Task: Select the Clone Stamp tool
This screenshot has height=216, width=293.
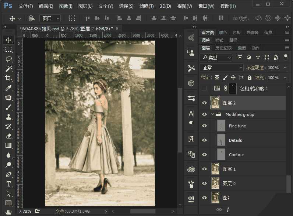Action: pyautogui.click(x=8, y=117)
